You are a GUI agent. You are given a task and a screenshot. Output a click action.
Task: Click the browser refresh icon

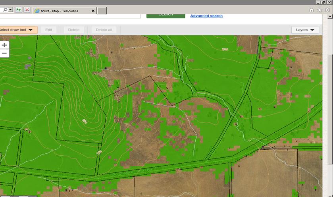19,10
